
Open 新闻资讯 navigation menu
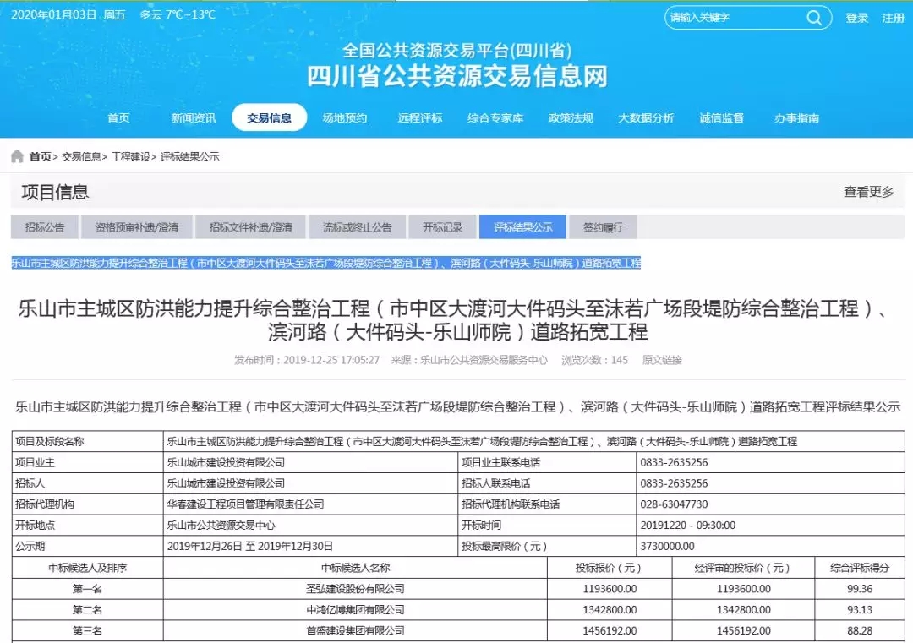pos(194,118)
